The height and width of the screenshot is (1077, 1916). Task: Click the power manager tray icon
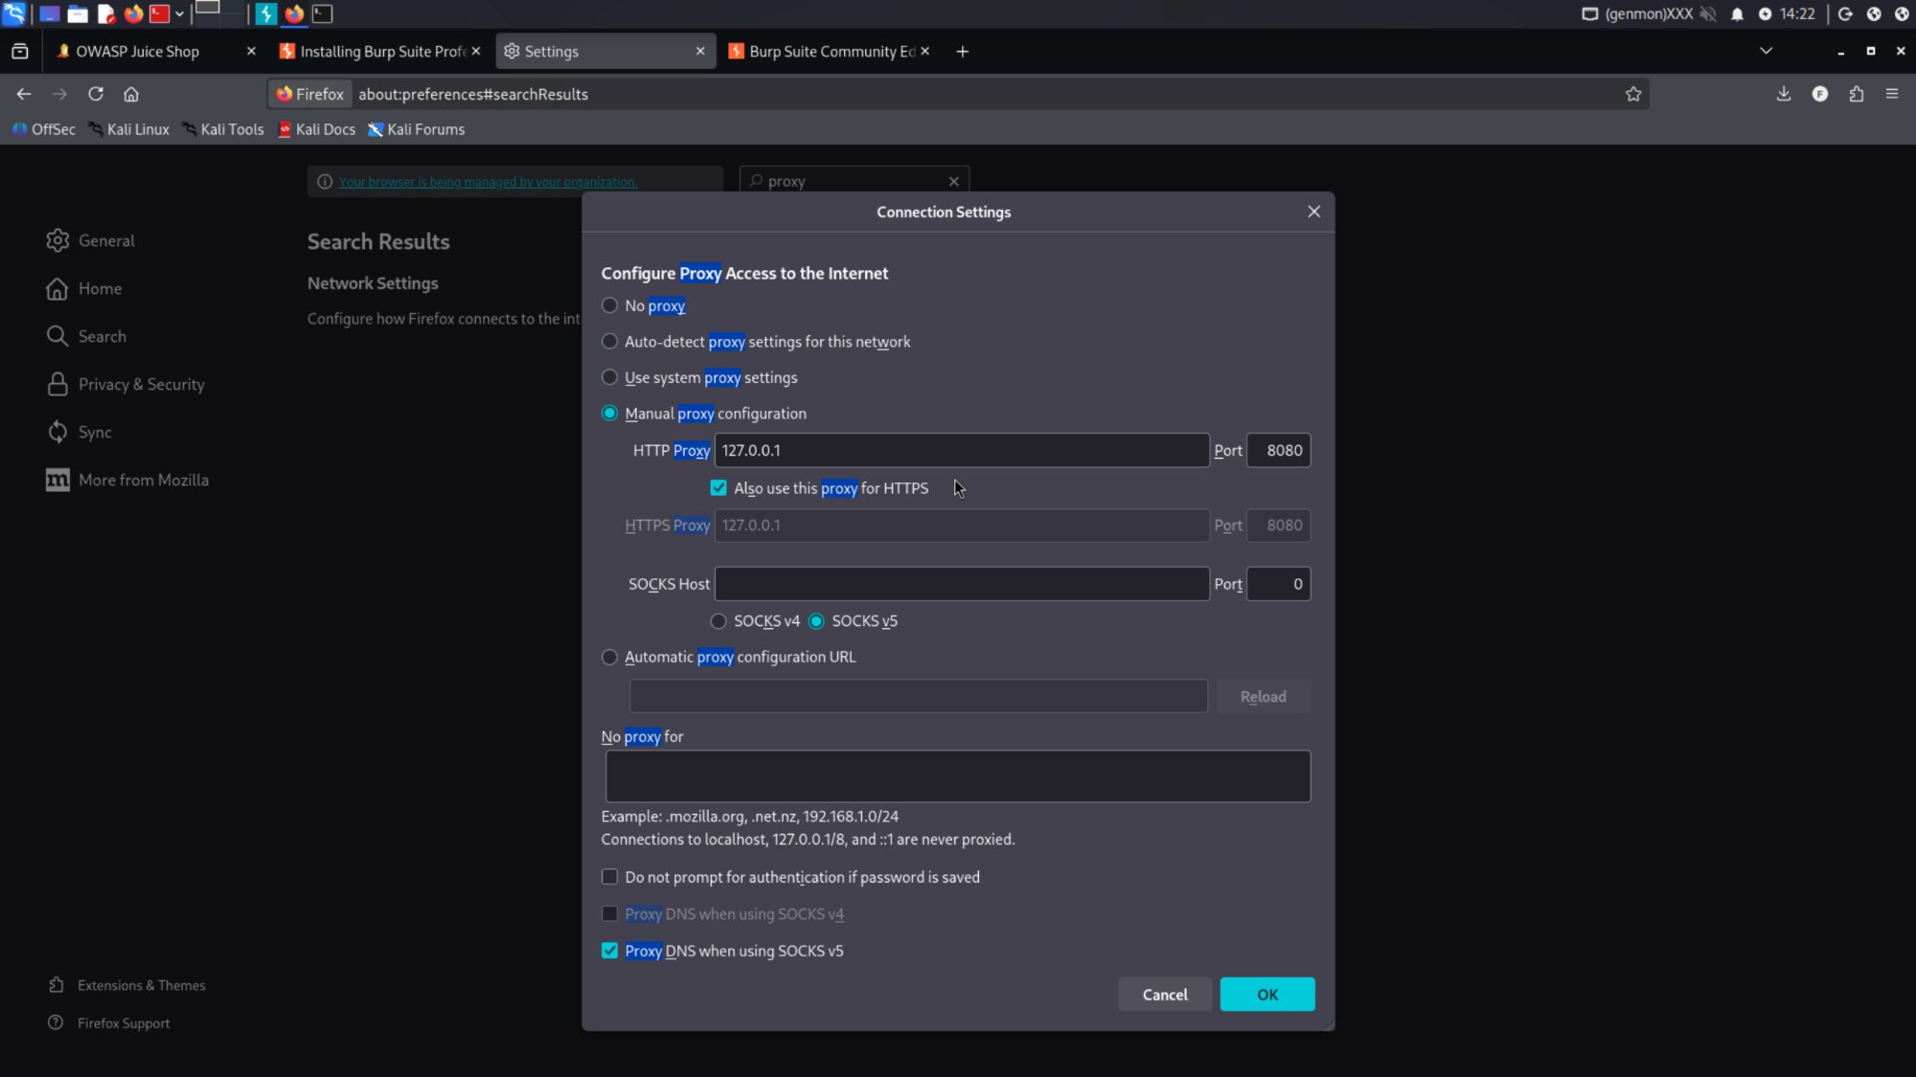1765,13
